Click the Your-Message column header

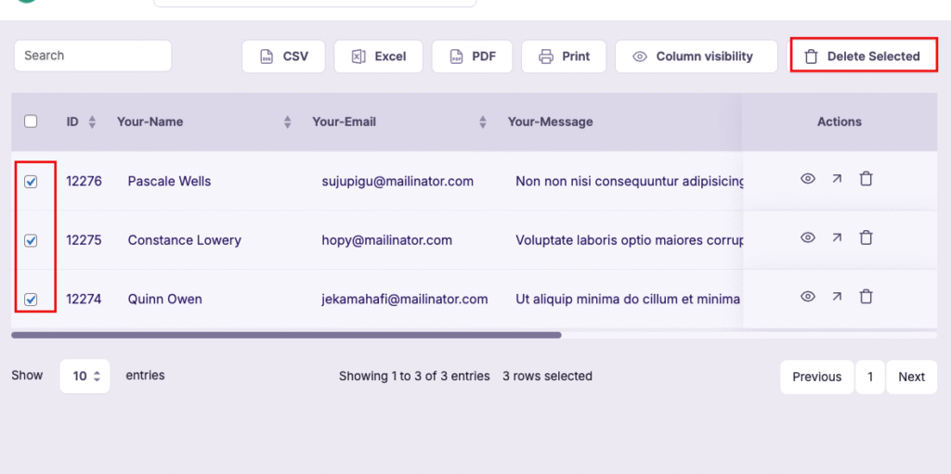(x=550, y=122)
